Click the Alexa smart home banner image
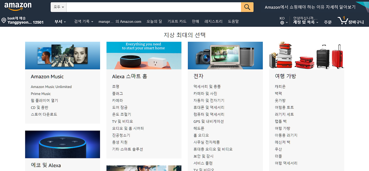 click(x=144, y=55)
